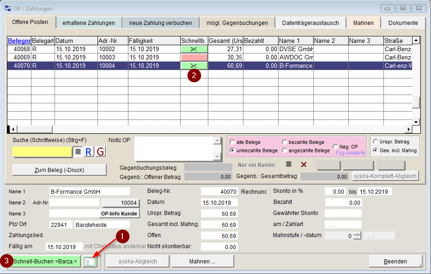Increase Mahnstufe with the up spinner arrow
The image size is (431, 274).
click(357, 234)
